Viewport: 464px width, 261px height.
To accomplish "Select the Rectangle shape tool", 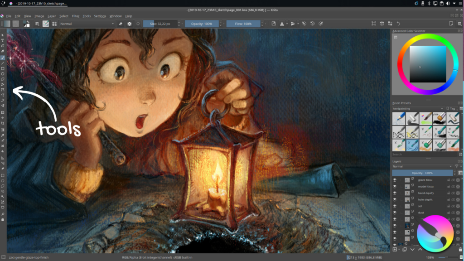I will (3, 68).
